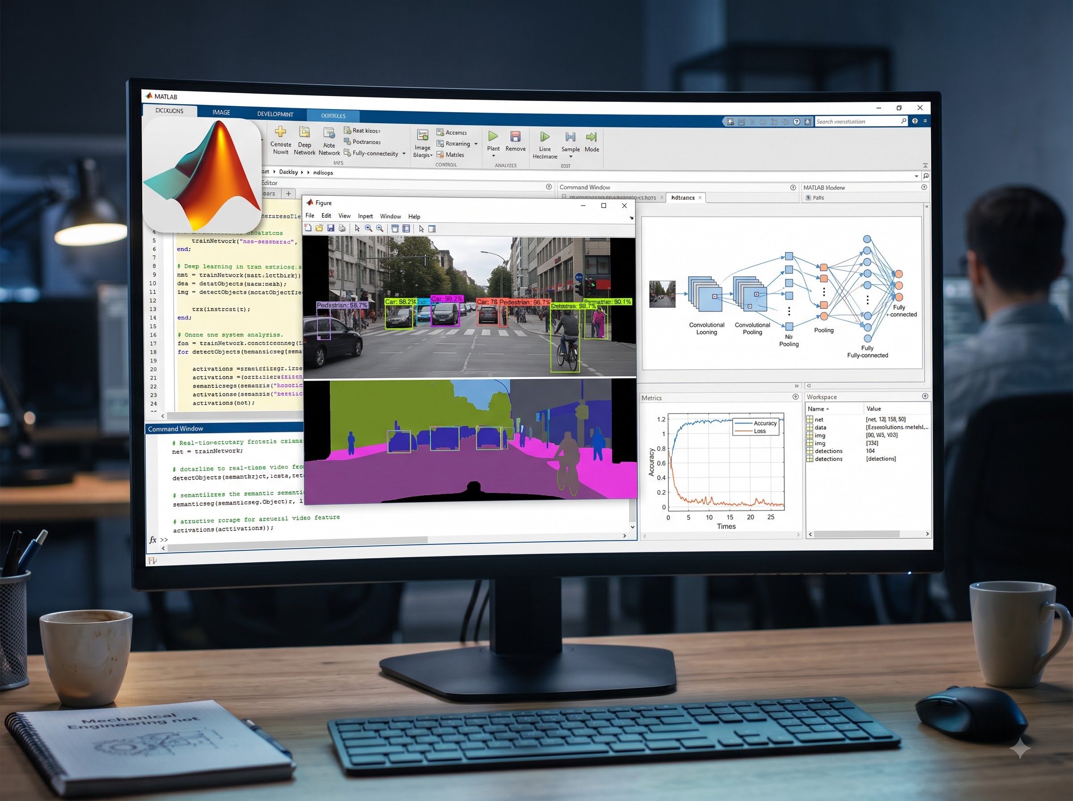Open the Image Blagjis dropdown

pyautogui.click(x=422, y=143)
